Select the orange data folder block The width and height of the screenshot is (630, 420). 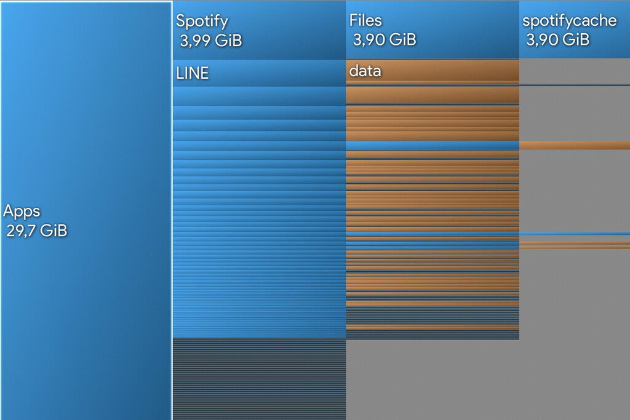pyautogui.click(x=432, y=70)
